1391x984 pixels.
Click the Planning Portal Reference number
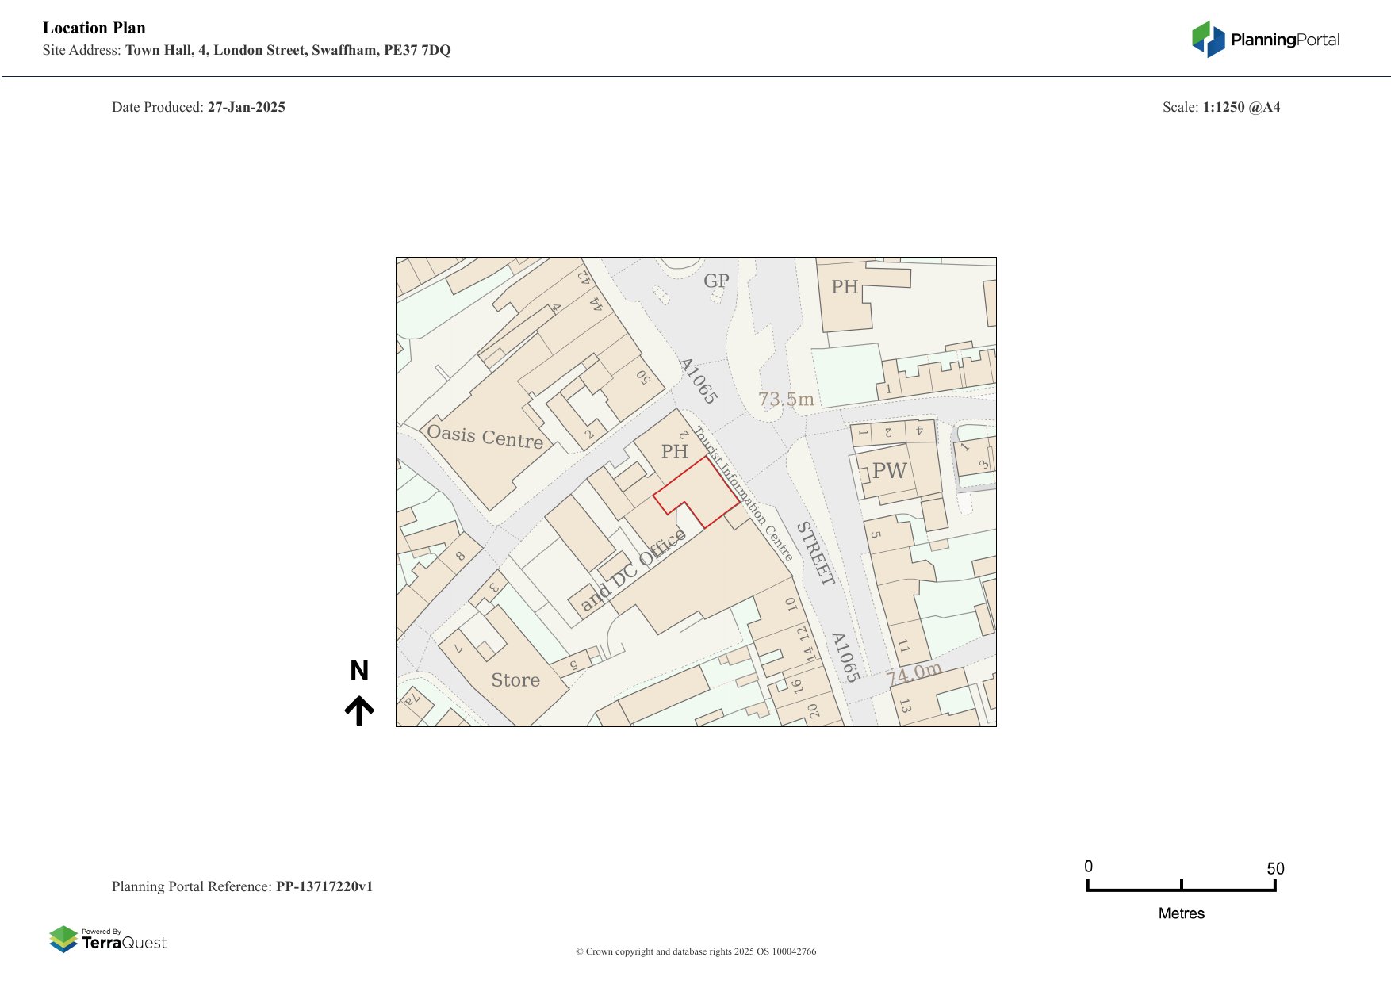click(x=324, y=886)
